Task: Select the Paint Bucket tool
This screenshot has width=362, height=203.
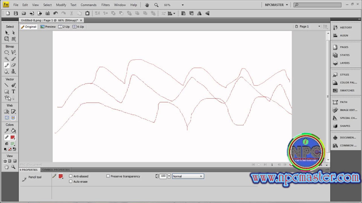Action: pyautogui.click(x=13, y=131)
